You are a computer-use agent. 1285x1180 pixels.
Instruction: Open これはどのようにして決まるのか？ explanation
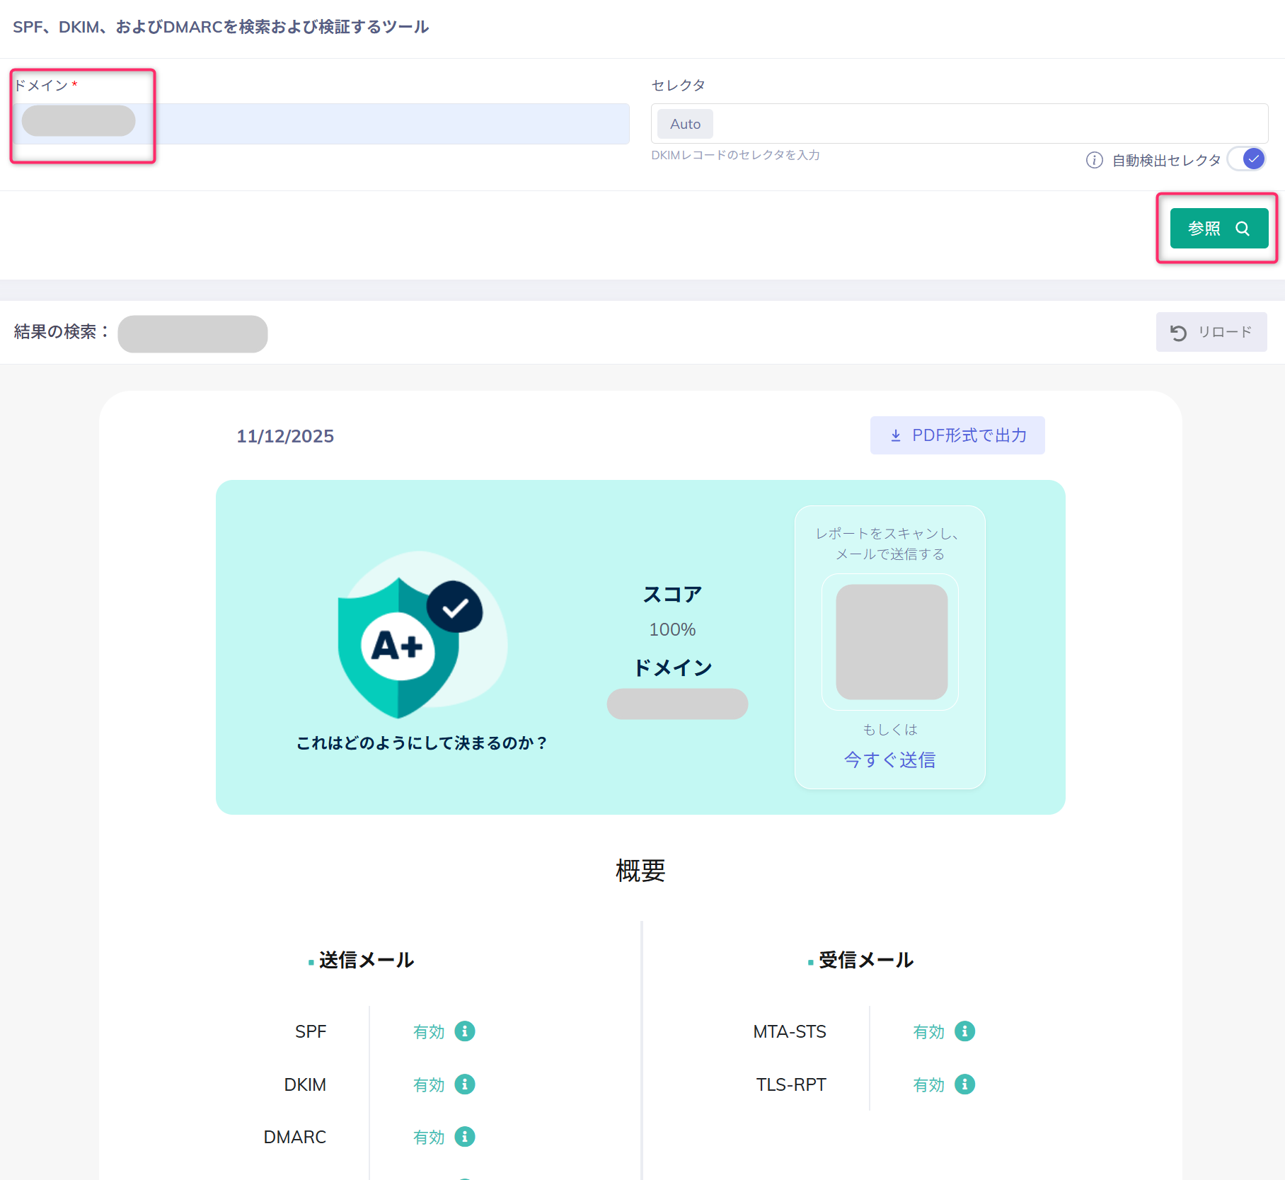pyautogui.click(x=421, y=743)
